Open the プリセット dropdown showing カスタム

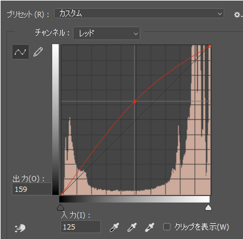click(139, 14)
